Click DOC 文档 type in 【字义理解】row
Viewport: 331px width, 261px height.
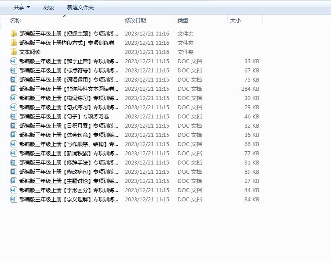click(189, 199)
